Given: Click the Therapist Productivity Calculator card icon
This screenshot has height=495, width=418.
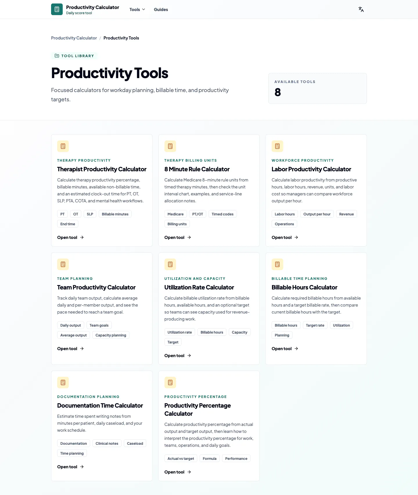Looking at the screenshot, I should coord(63,146).
